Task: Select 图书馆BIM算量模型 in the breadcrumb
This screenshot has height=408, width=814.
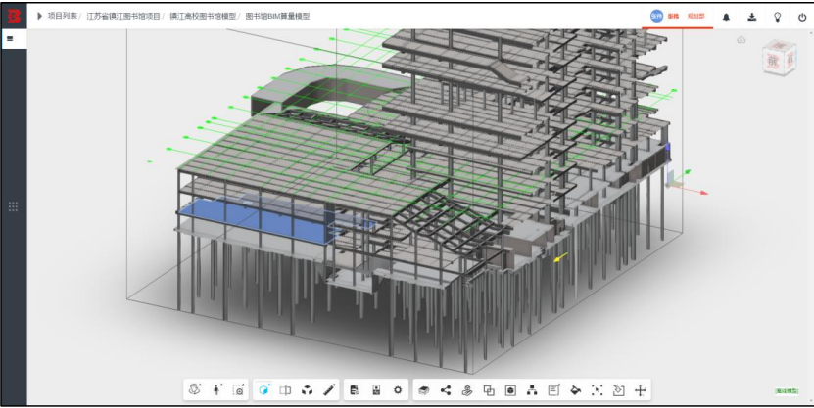Action: pyautogui.click(x=277, y=16)
